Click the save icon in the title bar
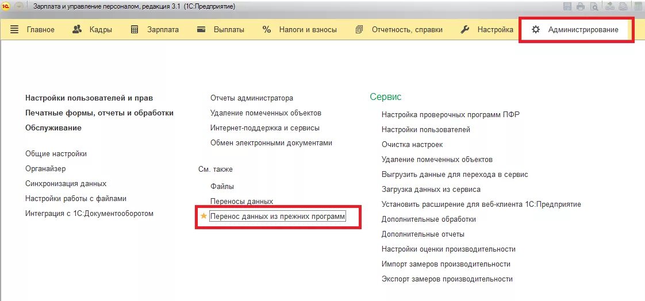 (567, 6)
